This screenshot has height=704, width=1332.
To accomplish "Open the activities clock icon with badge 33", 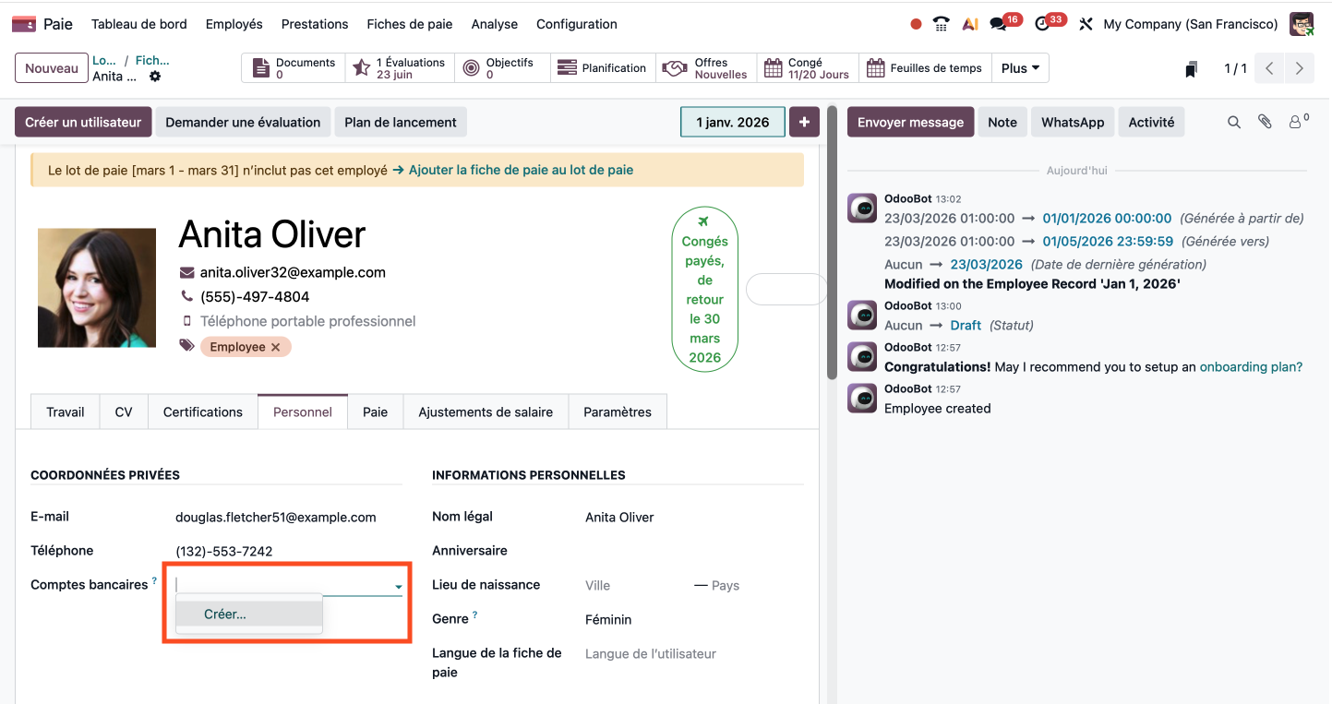I will point(1043,24).
